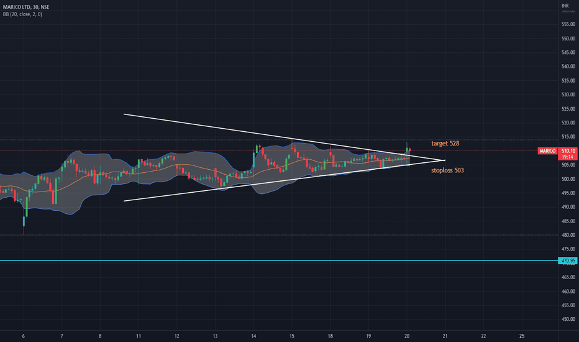Click date 8 on the time axis
This screenshot has width=579, height=342.
[x=100, y=336]
